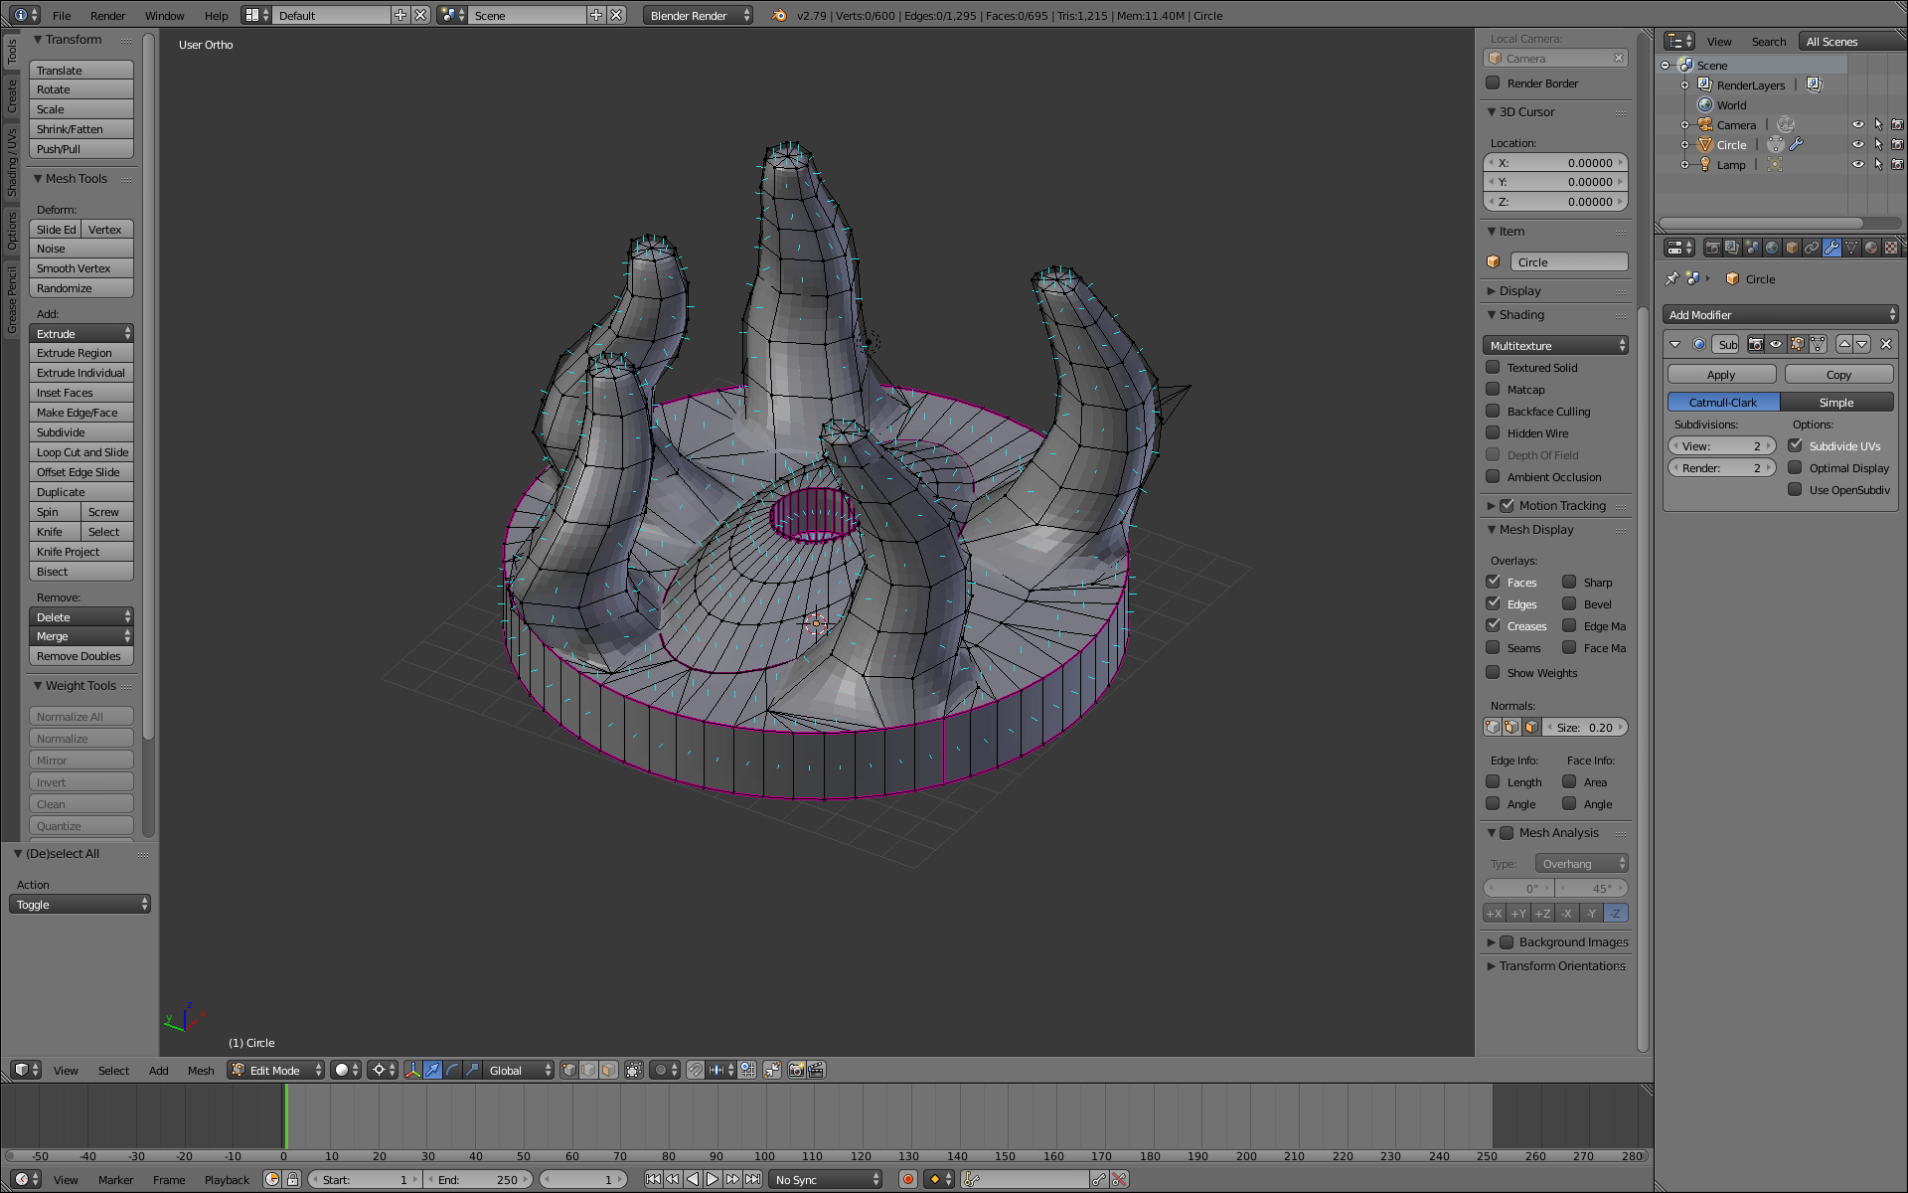Open the Modifiers wrench tab
This screenshot has height=1193, width=1908.
coord(1831,248)
